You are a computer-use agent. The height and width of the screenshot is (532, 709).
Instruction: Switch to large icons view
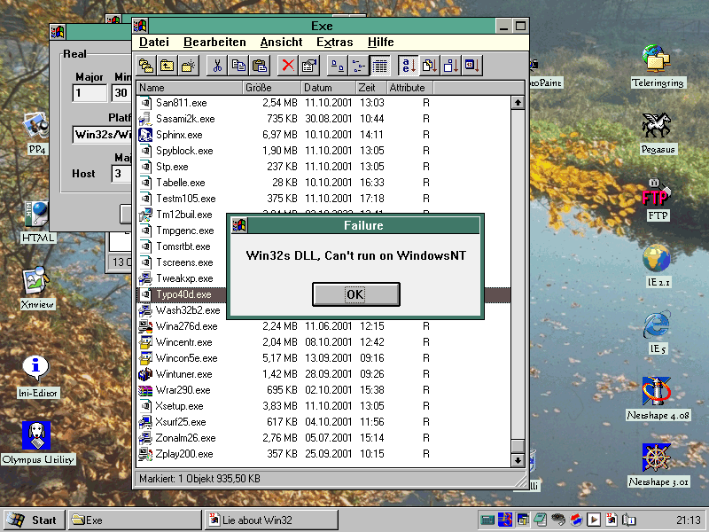(337, 65)
